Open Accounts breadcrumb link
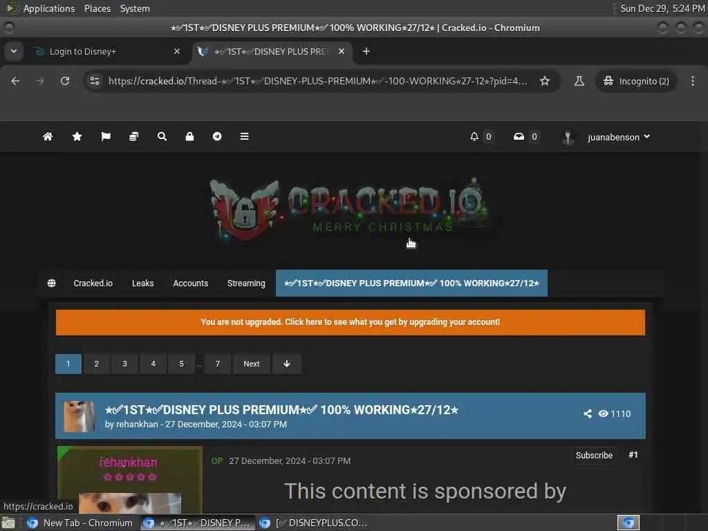 pos(191,283)
